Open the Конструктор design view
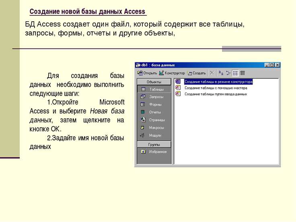The image size is (296, 222). pyautogui.click(x=172, y=73)
